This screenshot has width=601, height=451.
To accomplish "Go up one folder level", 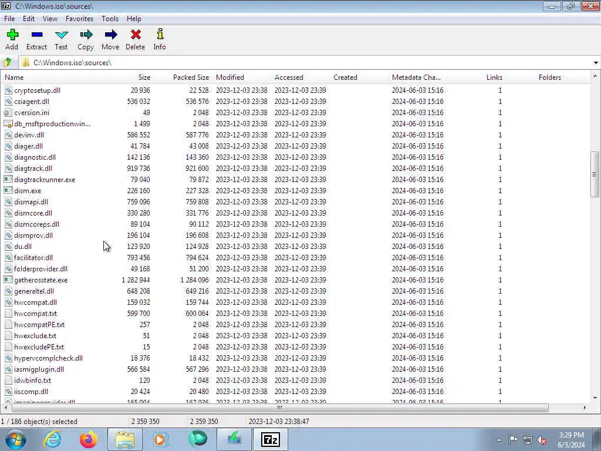I will click(8, 62).
